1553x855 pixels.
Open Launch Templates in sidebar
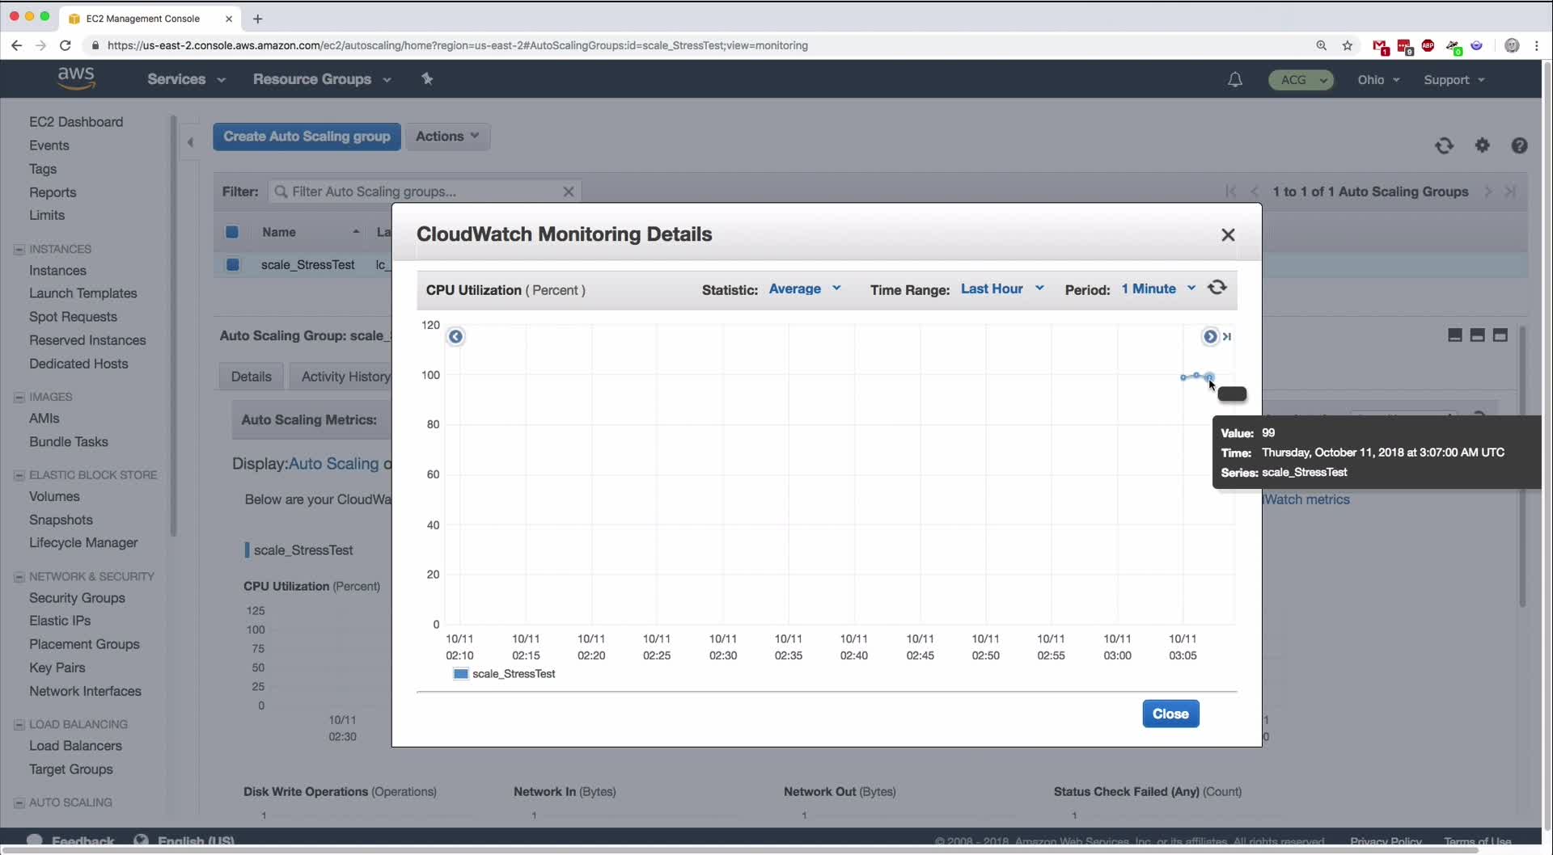click(83, 293)
